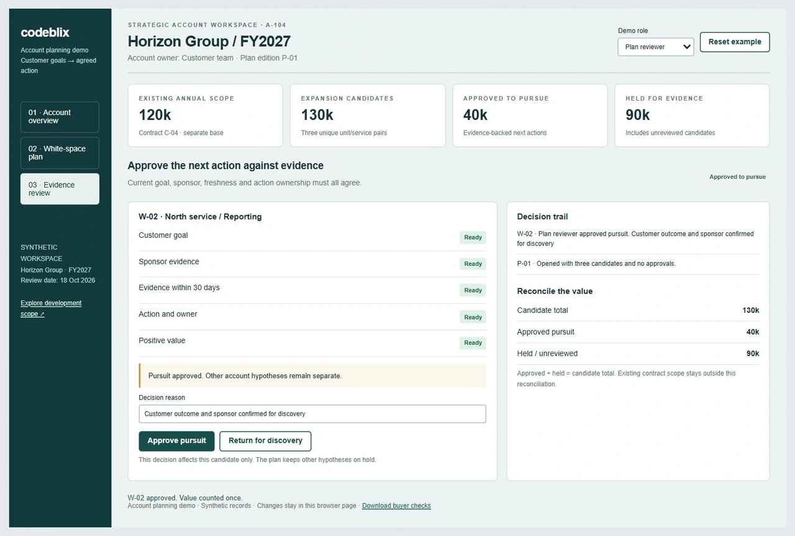Click the W-02 · North service / Reporting heading
The image size is (795, 536).
200,217
